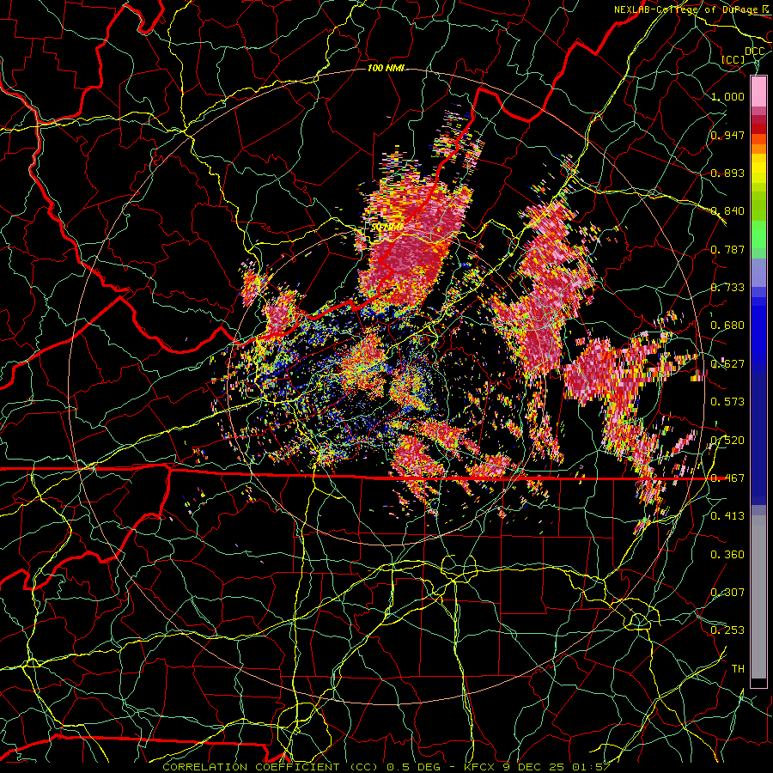
Task: Click the CORRELATION COEFFICIENT (CC) caption text
Action: (x=271, y=767)
